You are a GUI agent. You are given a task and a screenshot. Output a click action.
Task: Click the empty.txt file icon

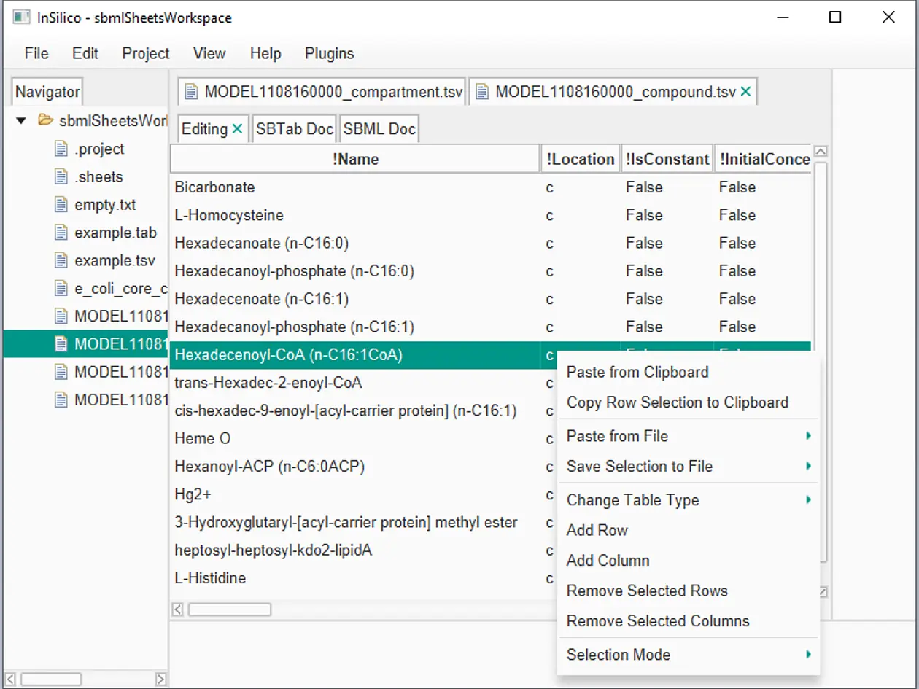(61, 205)
